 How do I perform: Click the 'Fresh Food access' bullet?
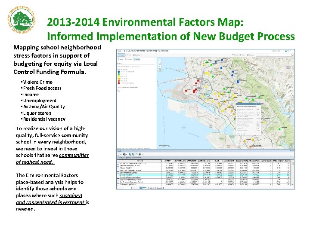pyautogui.click(x=41, y=88)
